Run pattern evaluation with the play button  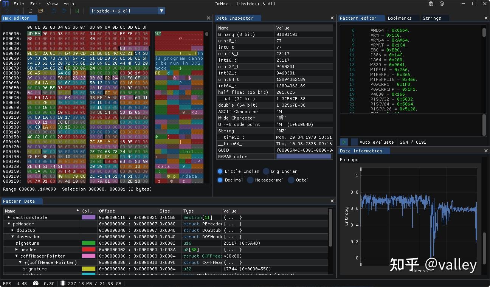[x=344, y=142]
